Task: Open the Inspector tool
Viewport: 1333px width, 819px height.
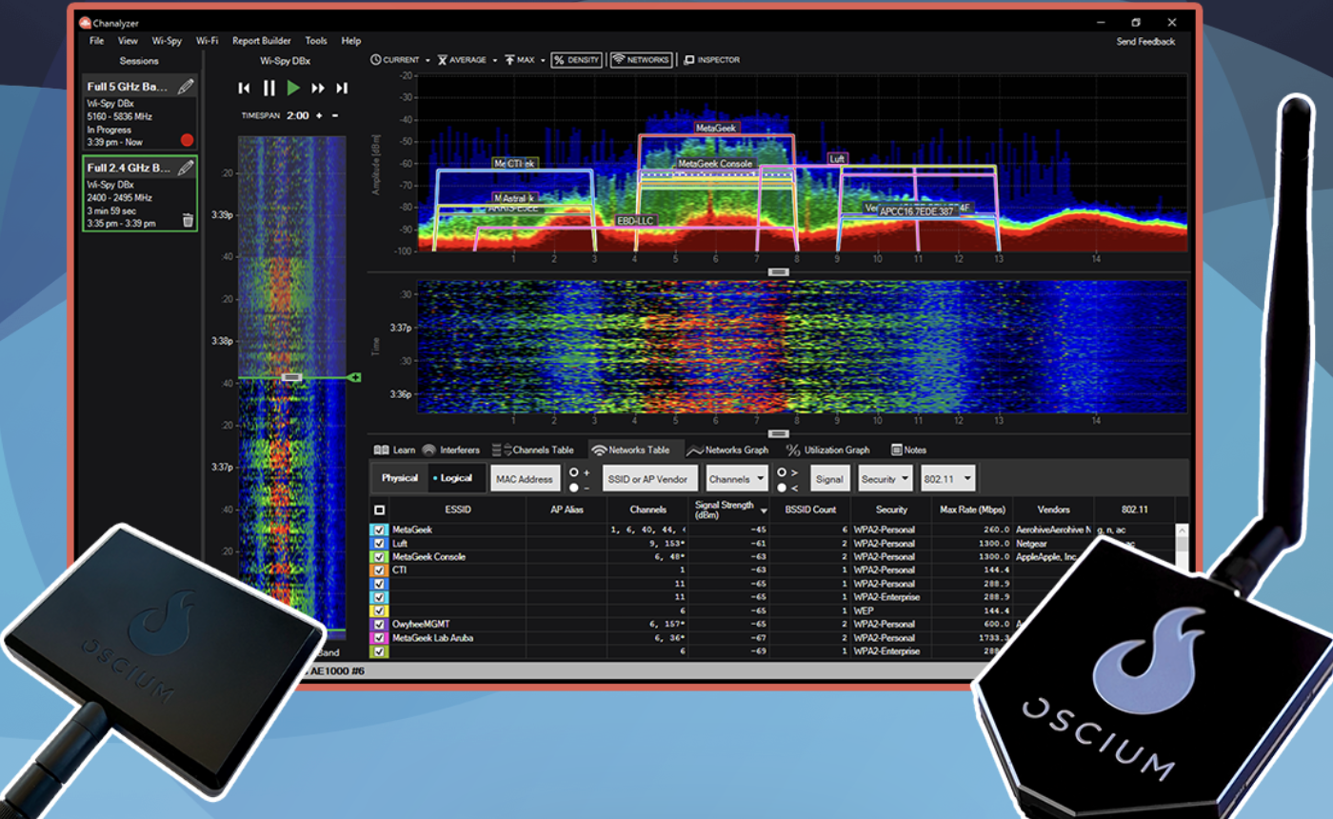Action: [711, 60]
